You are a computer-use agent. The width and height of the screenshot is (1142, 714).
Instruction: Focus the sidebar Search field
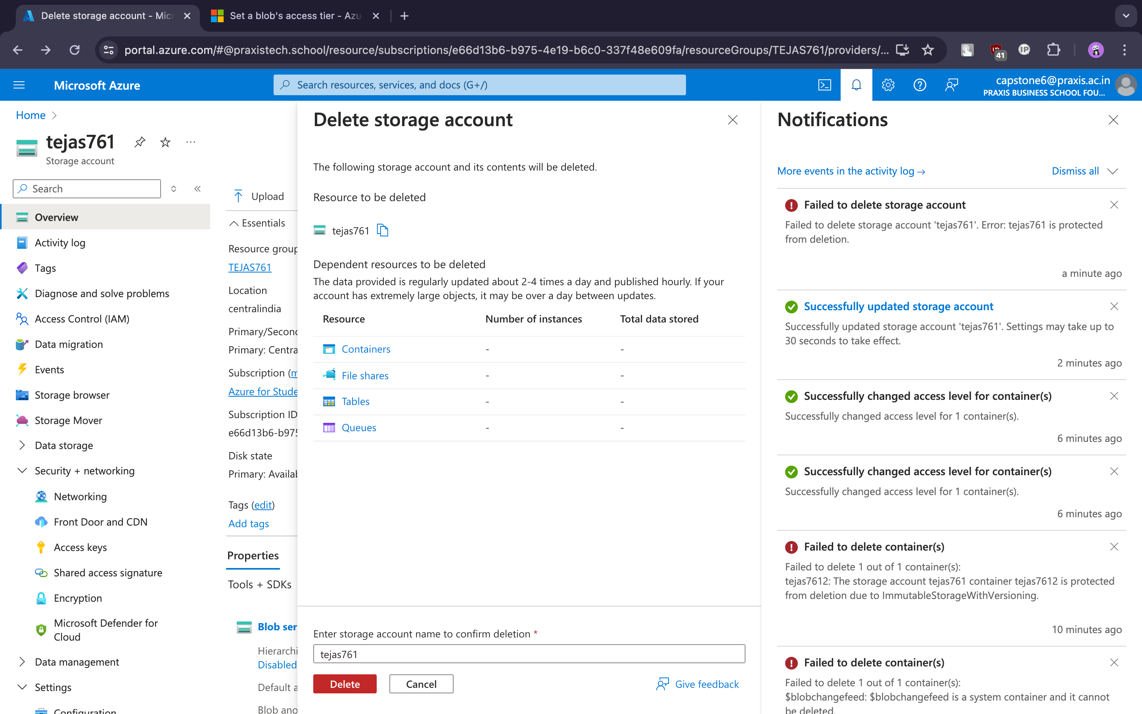pos(87,189)
